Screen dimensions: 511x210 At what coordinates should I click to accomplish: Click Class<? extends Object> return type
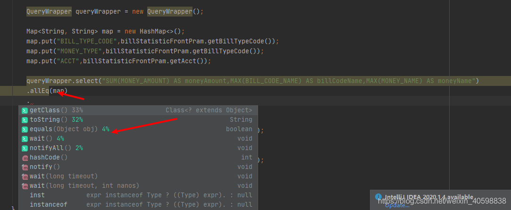point(209,110)
